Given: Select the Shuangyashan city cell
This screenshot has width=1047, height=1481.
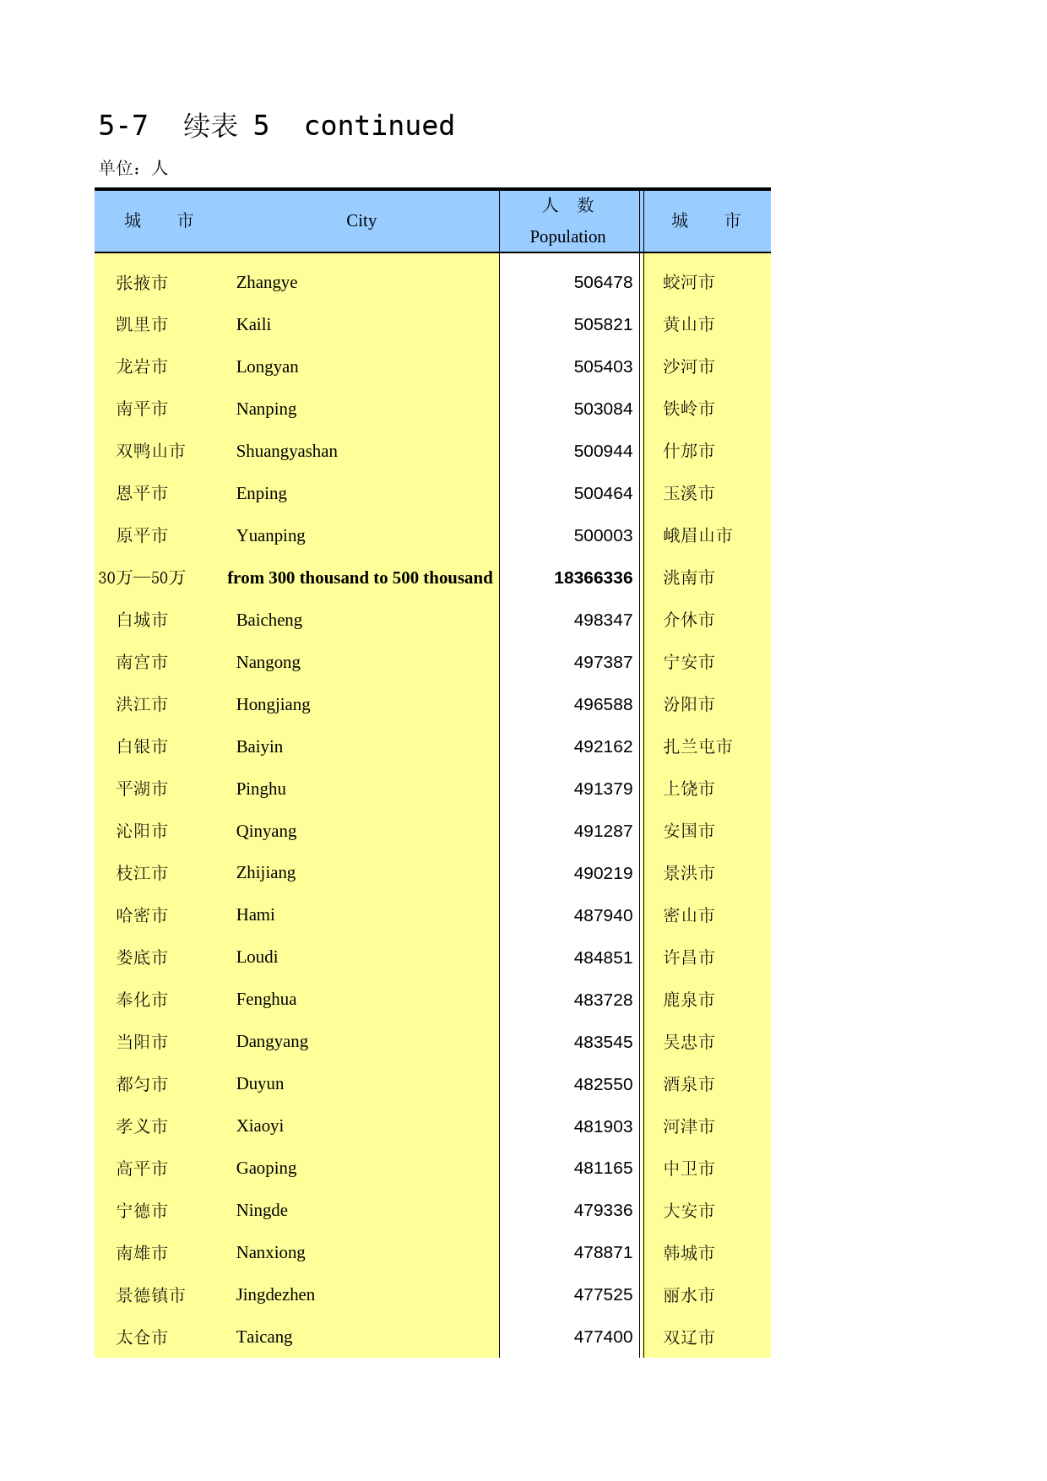Looking at the screenshot, I should [x=286, y=451].
